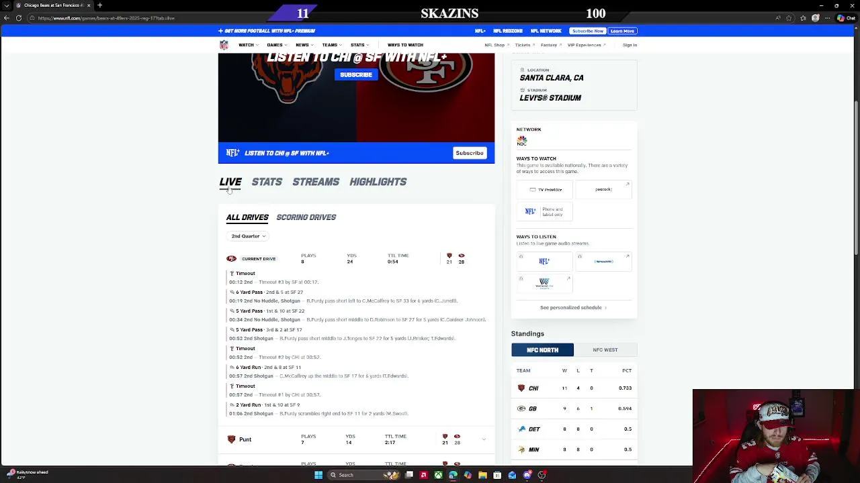Image resolution: width=860 pixels, height=483 pixels.
Task: Choose NFL+ audio listen option
Action: [x=545, y=261]
